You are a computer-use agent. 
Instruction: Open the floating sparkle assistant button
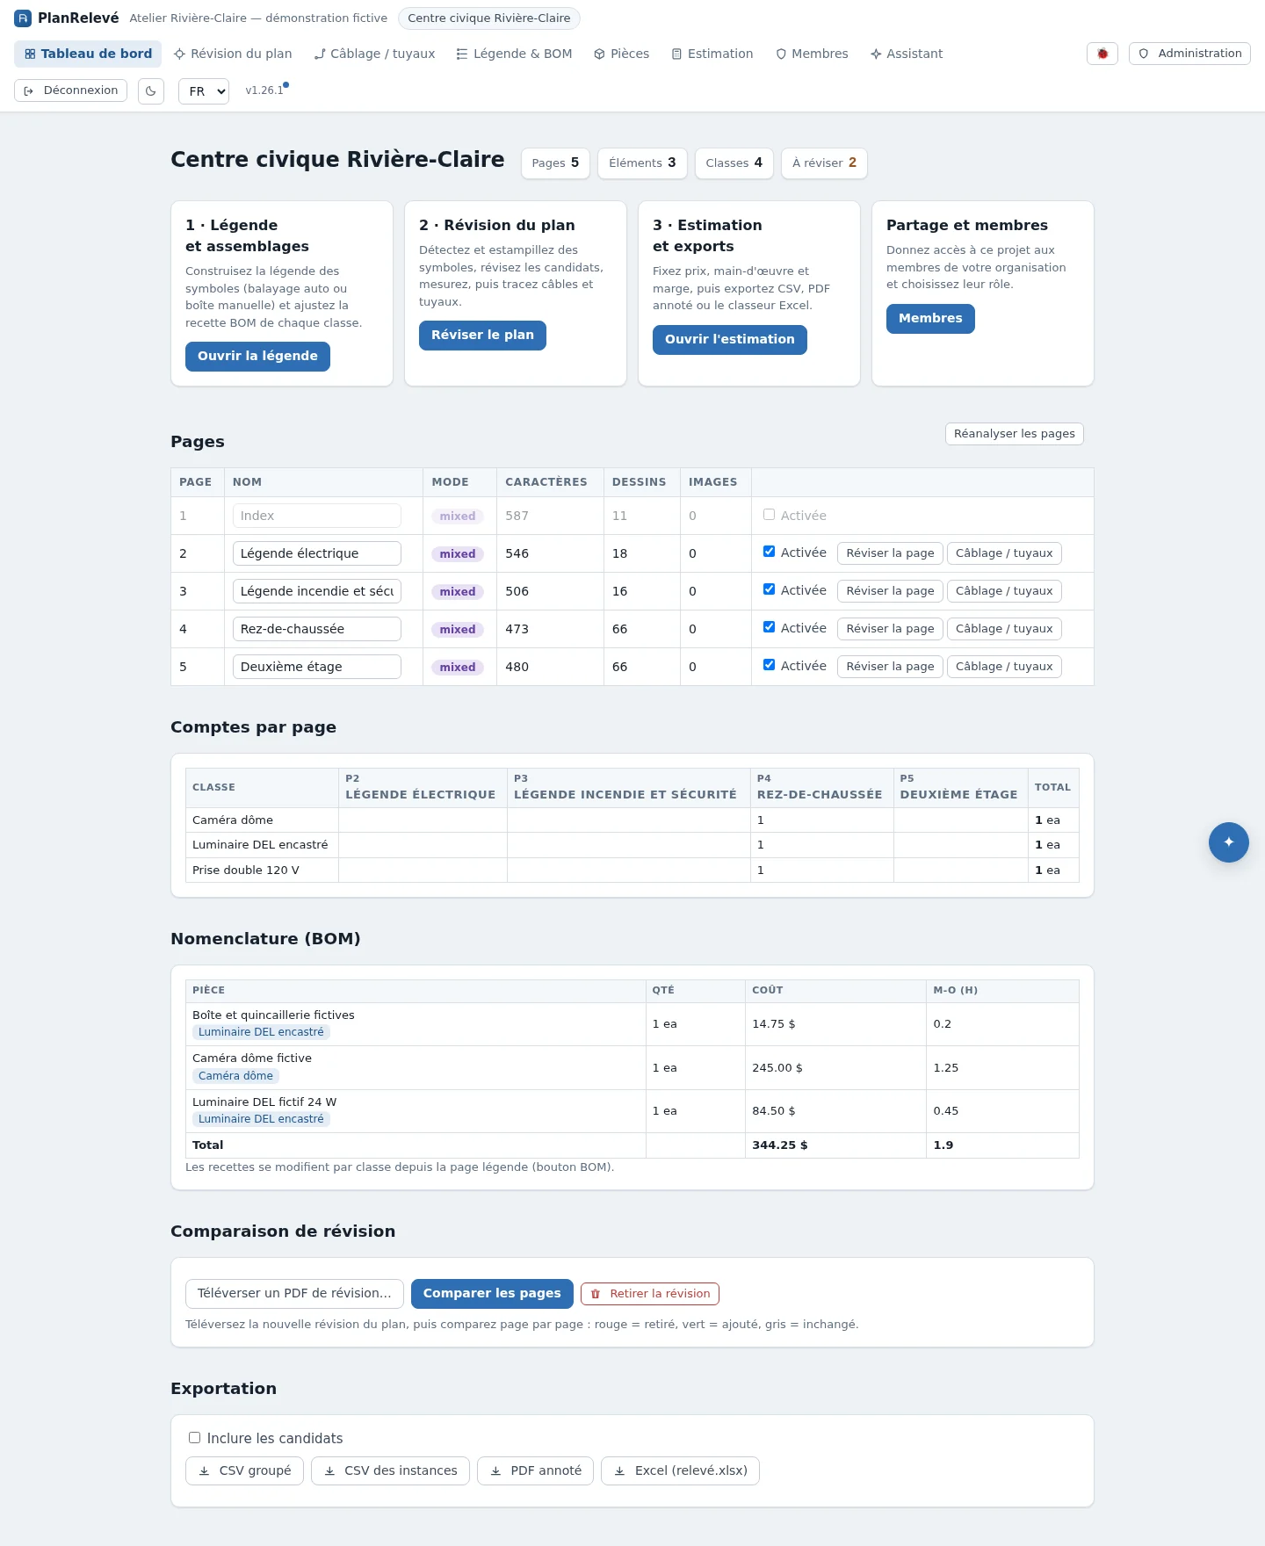coord(1229,842)
